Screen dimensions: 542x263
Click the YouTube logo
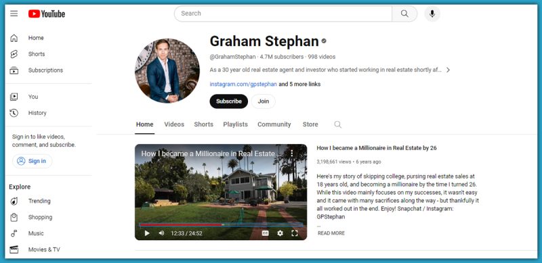(47, 14)
